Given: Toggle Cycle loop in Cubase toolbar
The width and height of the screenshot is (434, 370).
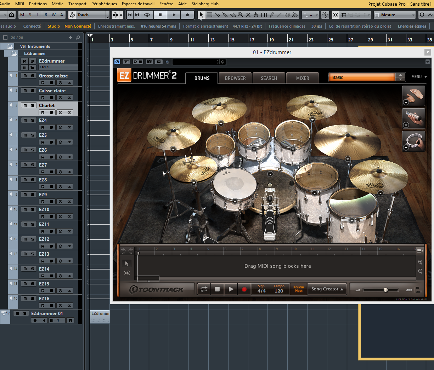Looking at the screenshot, I should click(x=147, y=15).
